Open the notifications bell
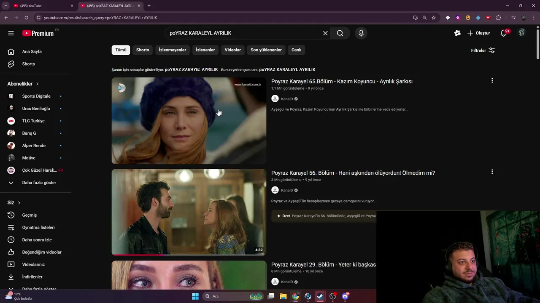 (x=504, y=33)
